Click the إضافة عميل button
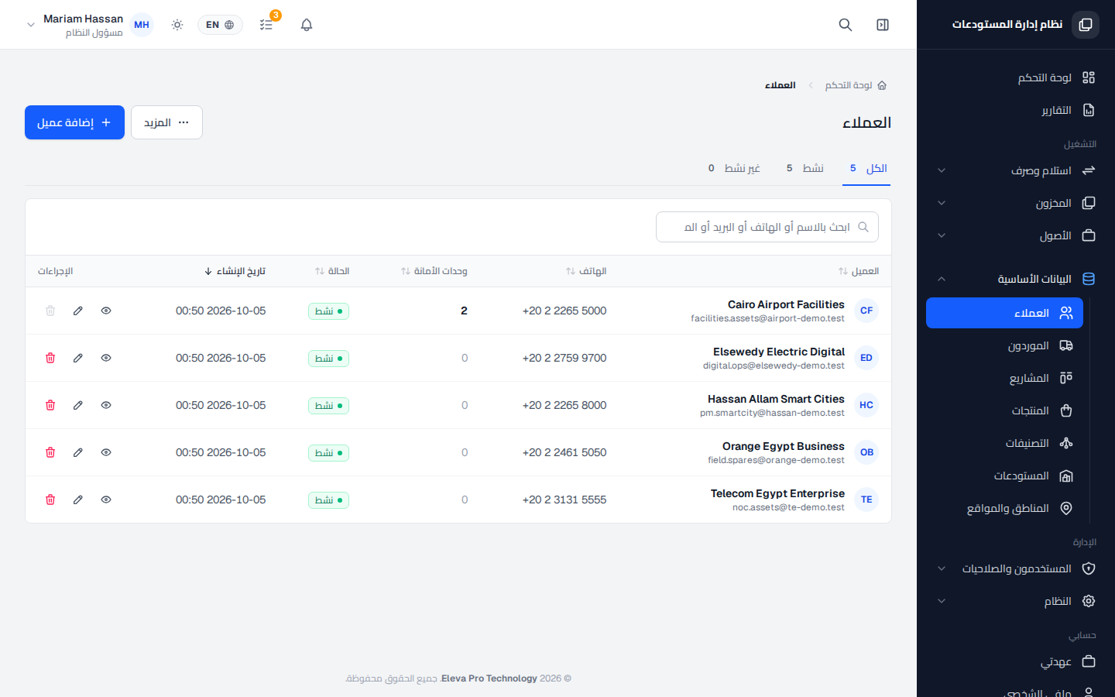The height and width of the screenshot is (697, 1115). pos(74,122)
